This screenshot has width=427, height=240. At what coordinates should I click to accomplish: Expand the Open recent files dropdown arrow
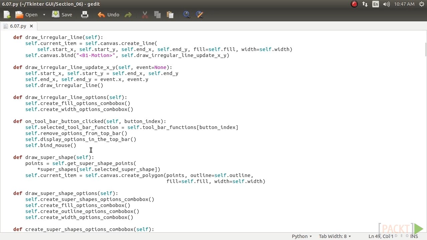[44, 15]
